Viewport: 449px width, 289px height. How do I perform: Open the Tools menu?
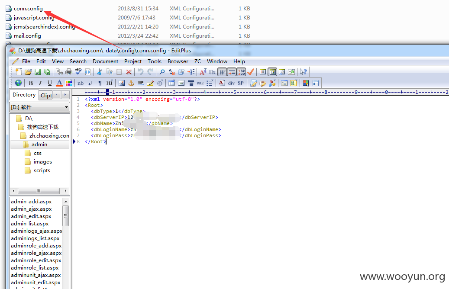(154, 61)
